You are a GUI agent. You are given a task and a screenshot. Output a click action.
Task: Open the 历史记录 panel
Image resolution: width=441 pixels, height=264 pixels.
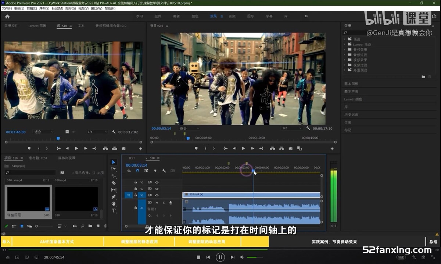pyautogui.click(x=351, y=115)
